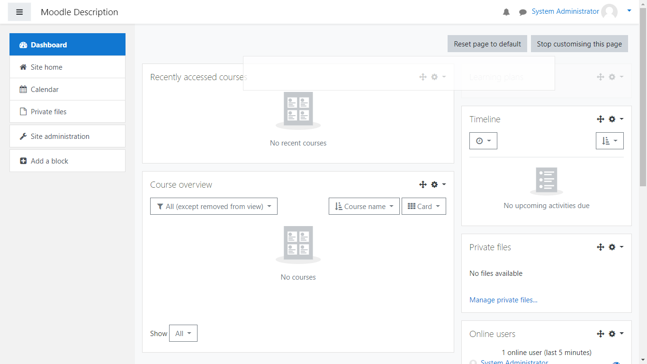Image resolution: width=647 pixels, height=364 pixels.
Task: Click the Course overview move icon
Action: click(x=423, y=184)
